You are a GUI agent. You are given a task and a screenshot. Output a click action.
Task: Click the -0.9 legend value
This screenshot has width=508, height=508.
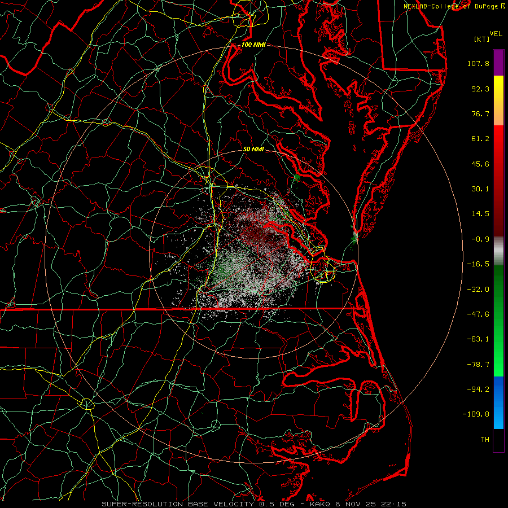[x=480, y=239]
